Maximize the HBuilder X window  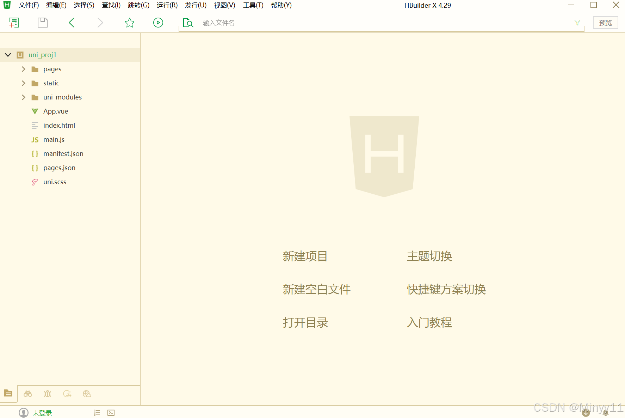coord(594,5)
